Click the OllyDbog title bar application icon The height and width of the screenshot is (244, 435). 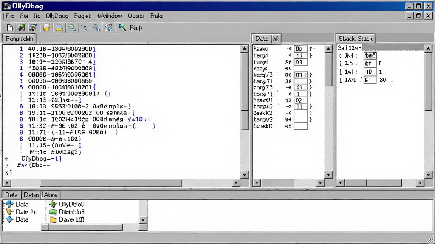tap(7, 6)
